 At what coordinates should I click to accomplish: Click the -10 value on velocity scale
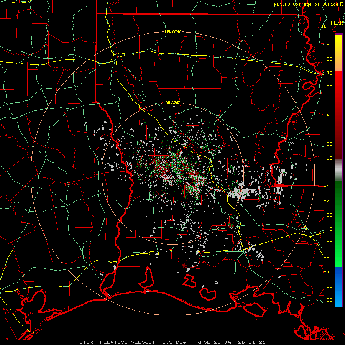coord(328,187)
